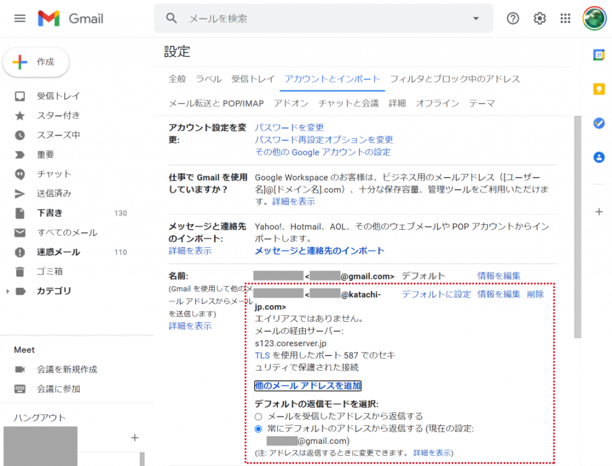Select reply from received address option

click(x=258, y=416)
